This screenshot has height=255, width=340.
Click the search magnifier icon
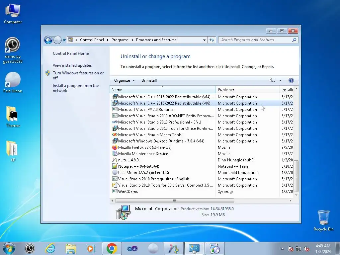[294, 40]
